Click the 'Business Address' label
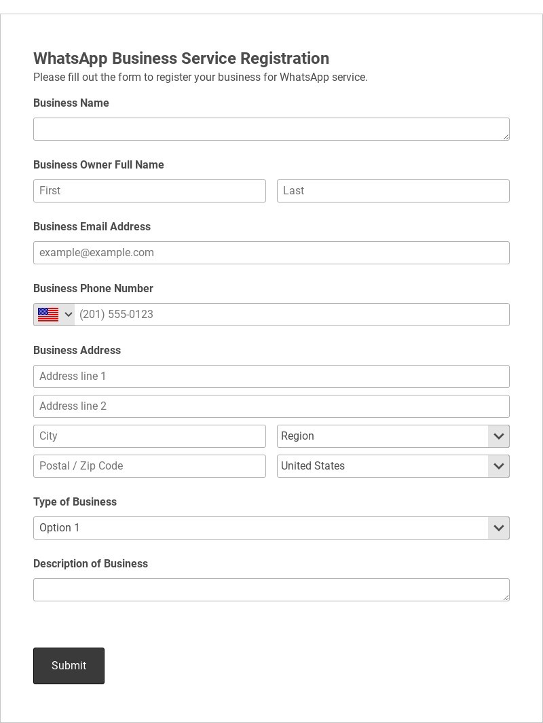543x723 pixels. [x=77, y=350]
